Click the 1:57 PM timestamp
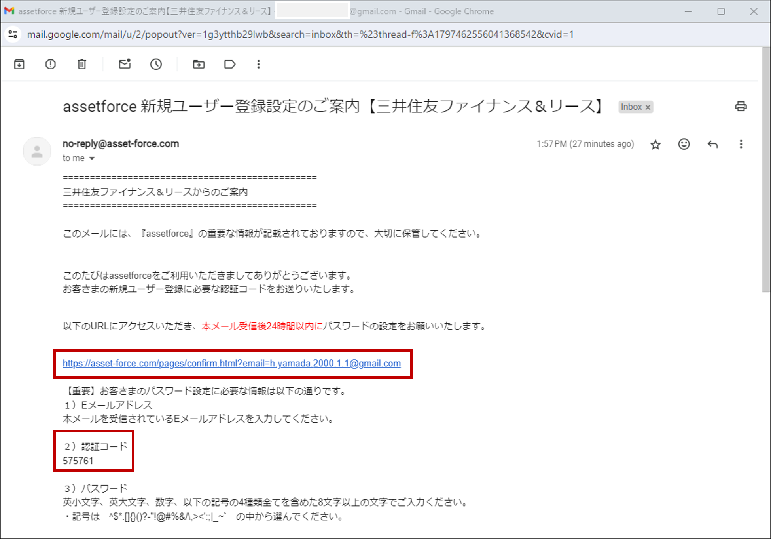This screenshot has width=771, height=539. [585, 144]
